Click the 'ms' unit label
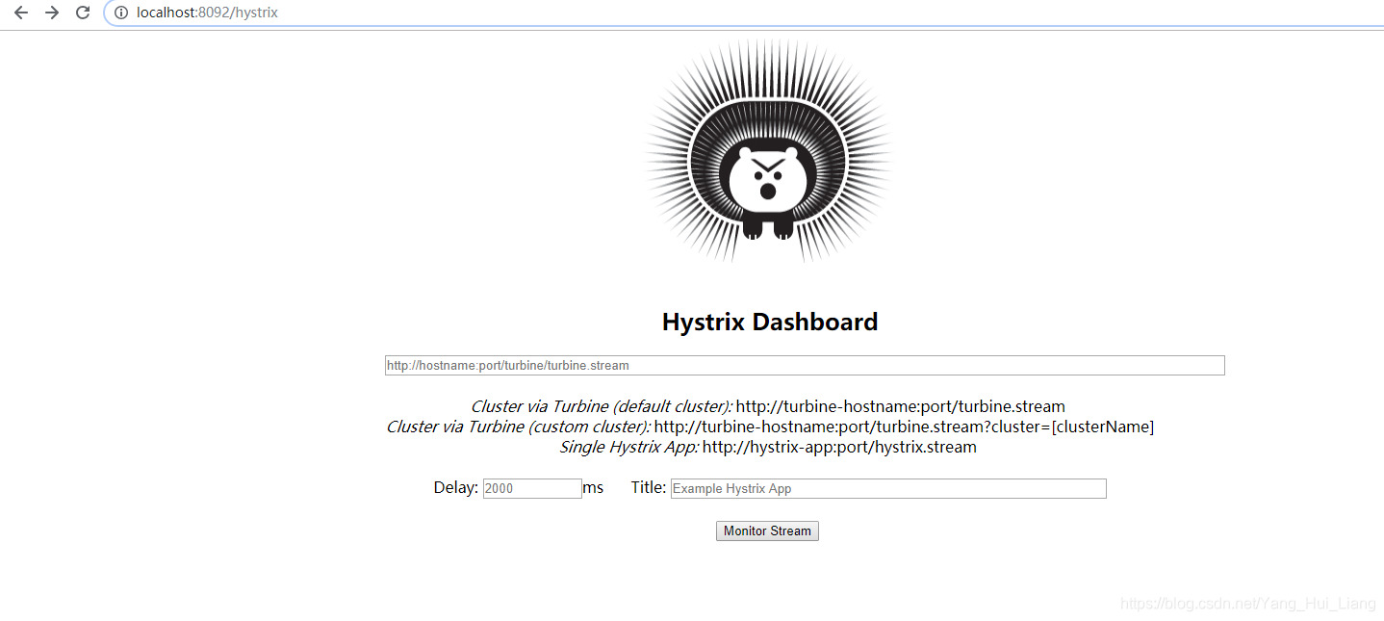The width and height of the screenshot is (1384, 621). [x=593, y=488]
